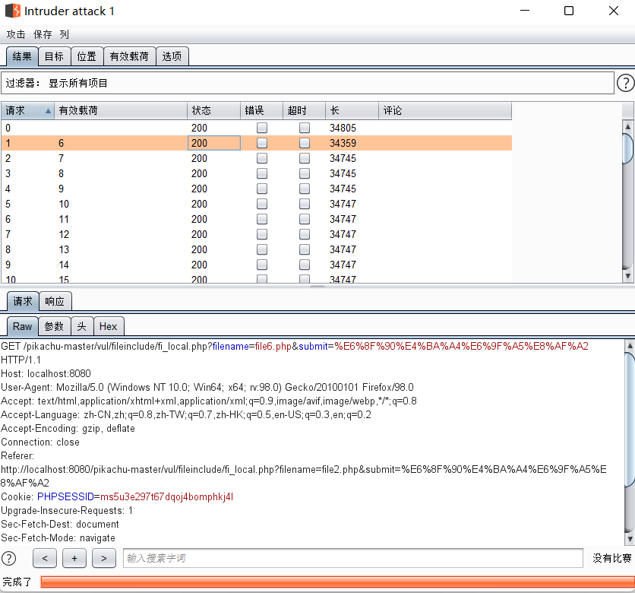Click the results table scroll down arrow
This screenshot has height=593, width=635.
[627, 276]
